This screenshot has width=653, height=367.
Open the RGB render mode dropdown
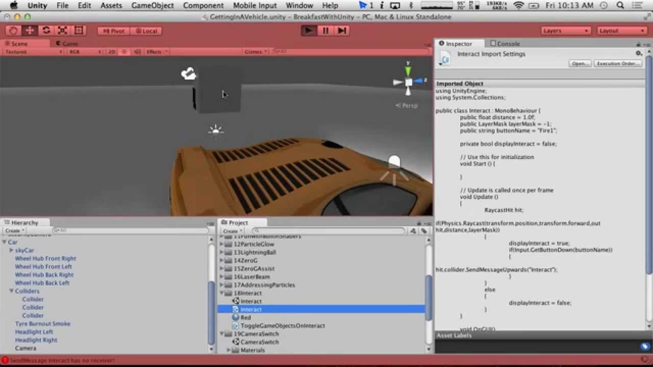coord(85,51)
